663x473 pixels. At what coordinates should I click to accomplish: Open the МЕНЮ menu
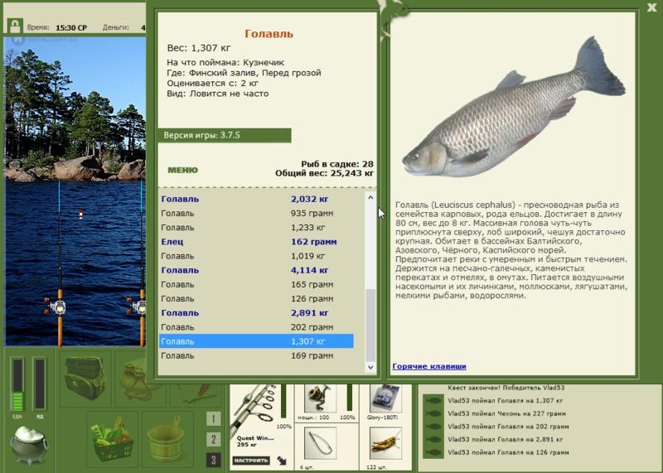click(x=182, y=170)
